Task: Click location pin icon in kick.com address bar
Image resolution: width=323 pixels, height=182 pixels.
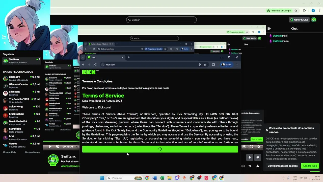Action: click(200, 64)
